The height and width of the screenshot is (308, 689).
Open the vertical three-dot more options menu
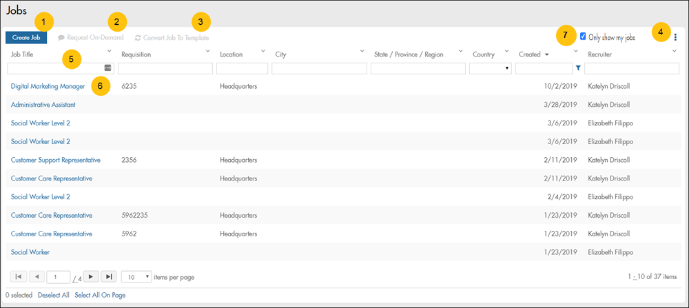click(x=675, y=38)
